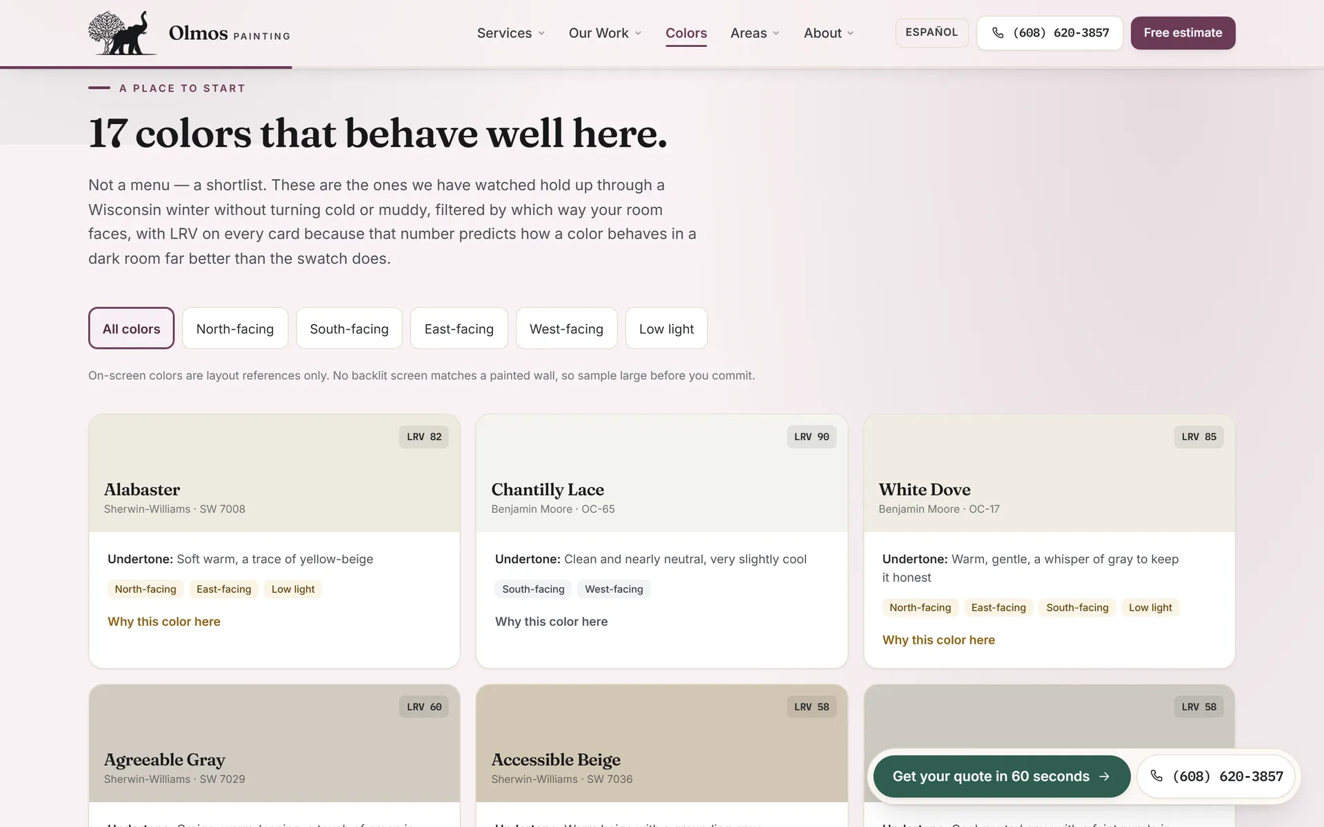The height and width of the screenshot is (827, 1324).
Task: Toggle the Low light filter
Action: [x=666, y=329]
